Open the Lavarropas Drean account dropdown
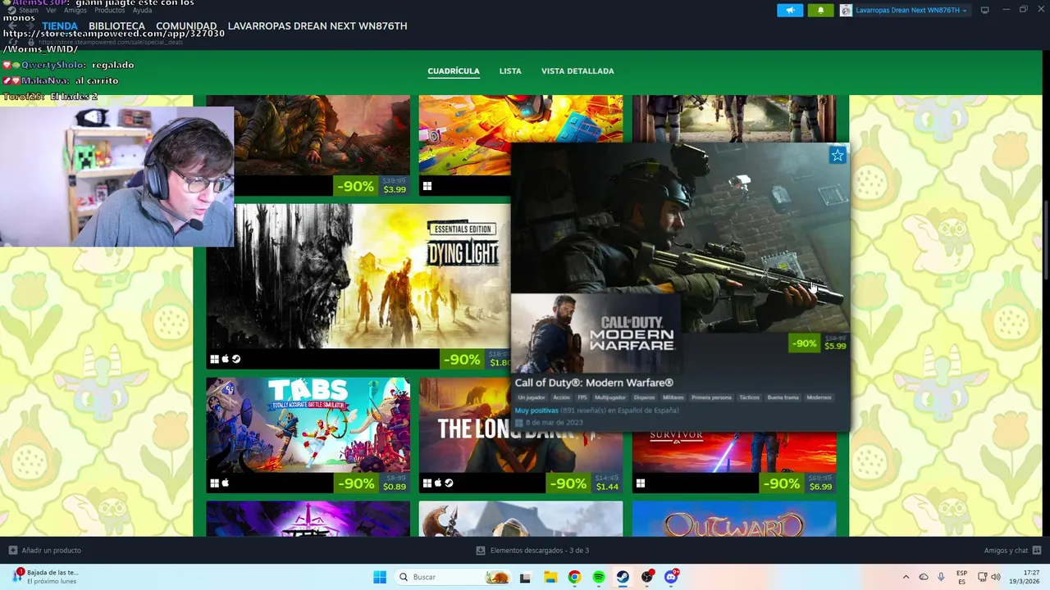This screenshot has width=1050, height=590. coord(911,10)
